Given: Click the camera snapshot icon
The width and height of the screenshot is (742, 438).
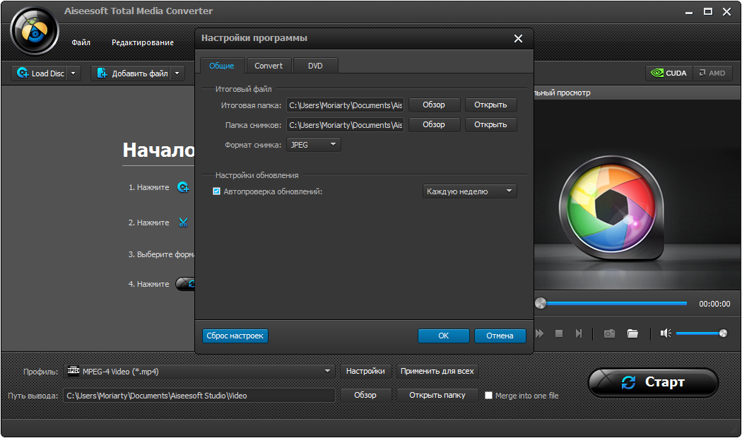Looking at the screenshot, I should click(x=609, y=333).
